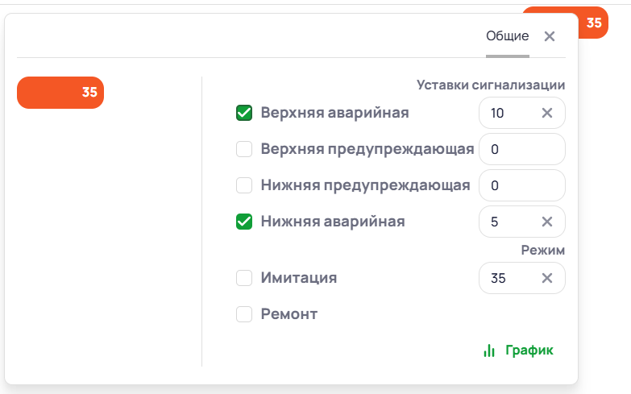
Task: Enable the Ремонт mode checkbox
Action: [x=244, y=314]
